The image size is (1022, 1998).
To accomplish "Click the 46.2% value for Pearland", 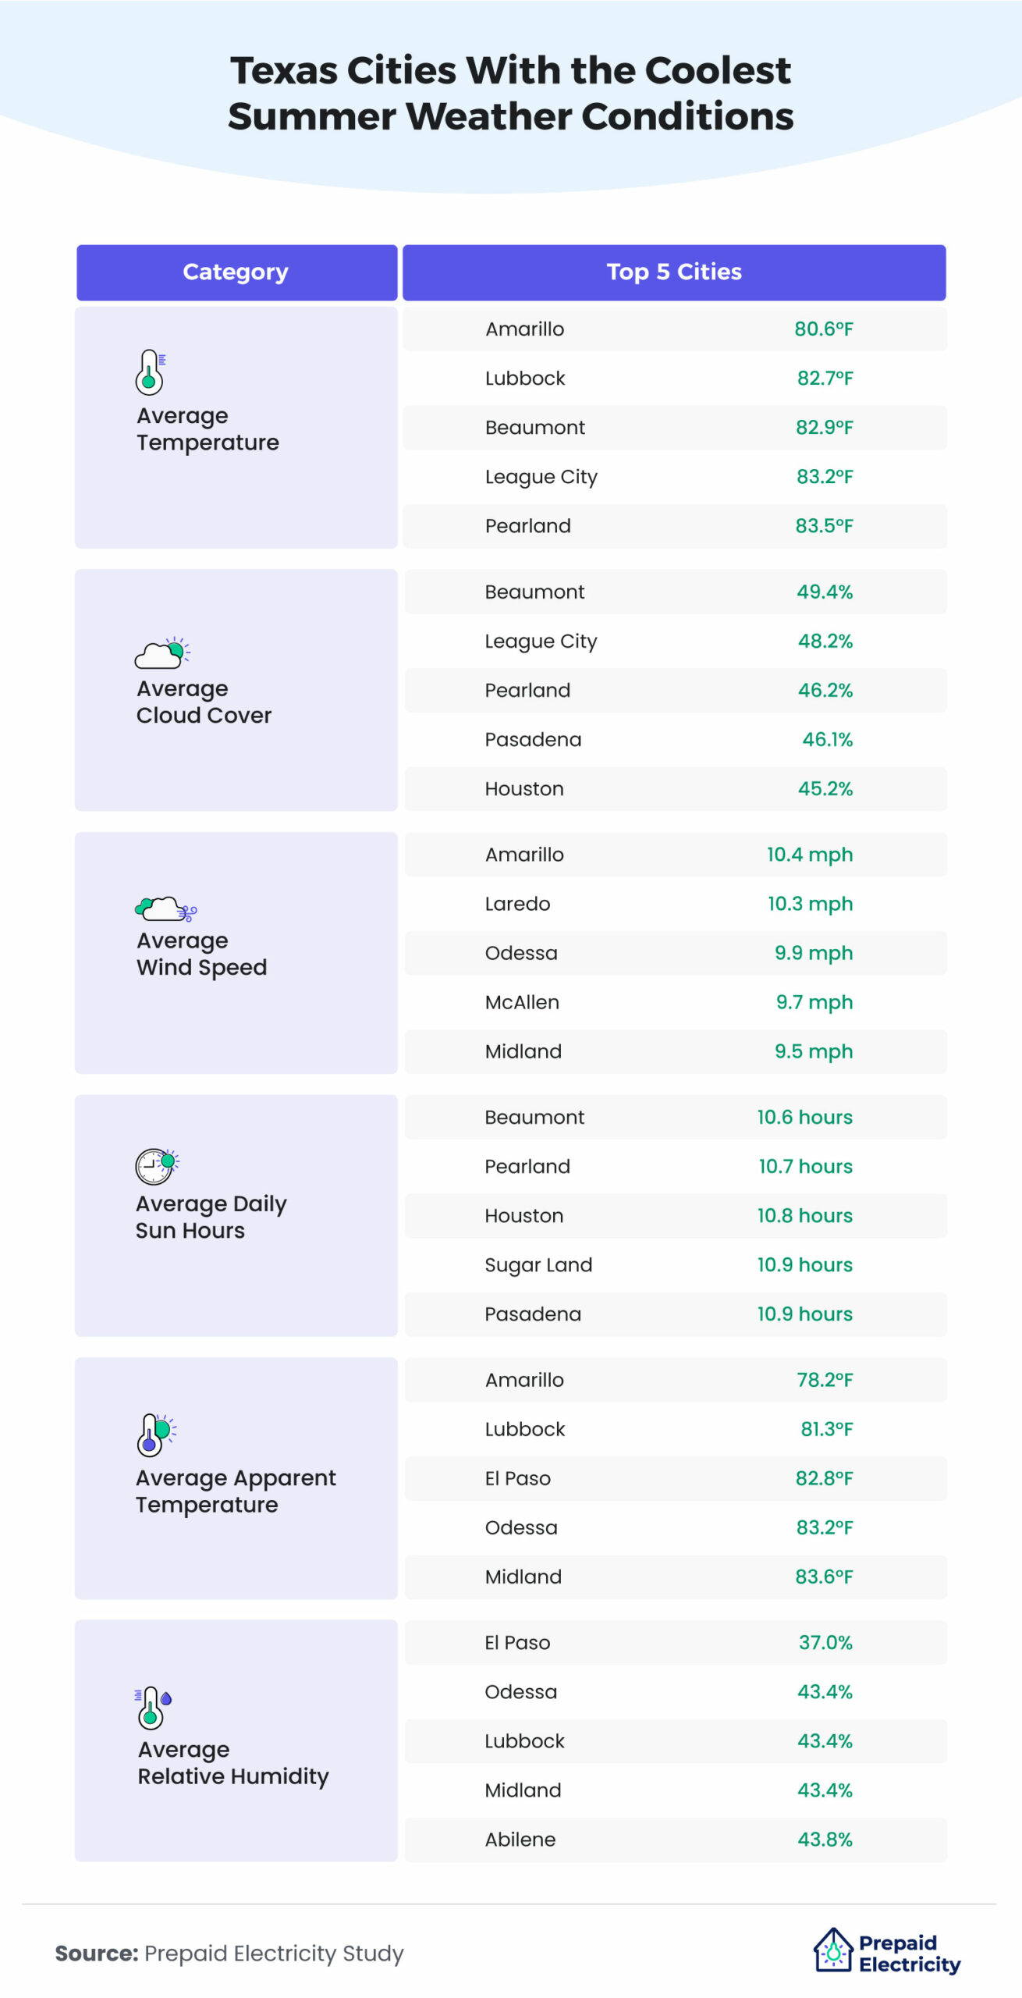I will click(x=825, y=690).
